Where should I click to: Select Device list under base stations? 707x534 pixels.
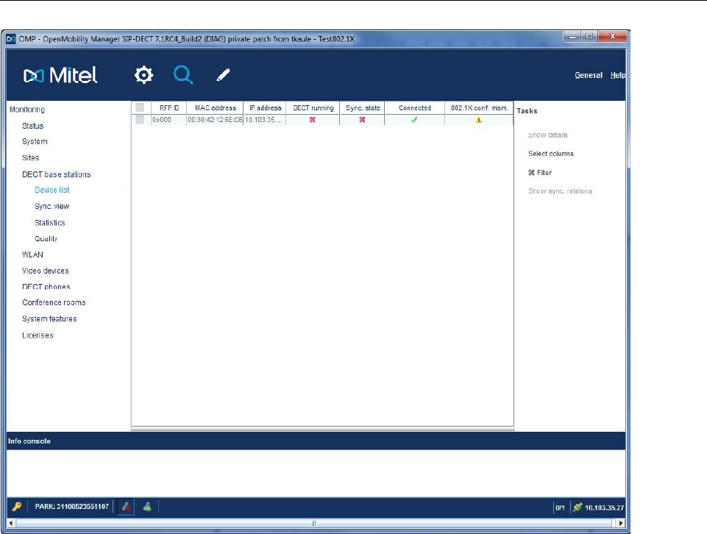coord(51,191)
